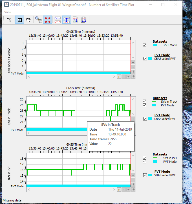Viewport: 192px width, 204px height.
Task: Uncheck SVs in Track dataset checkbox
Action: tap(145, 102)
